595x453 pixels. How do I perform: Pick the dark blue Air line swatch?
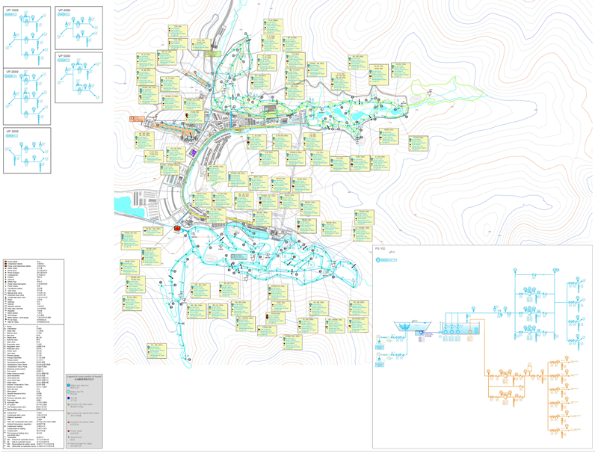[x=69, y=399]
